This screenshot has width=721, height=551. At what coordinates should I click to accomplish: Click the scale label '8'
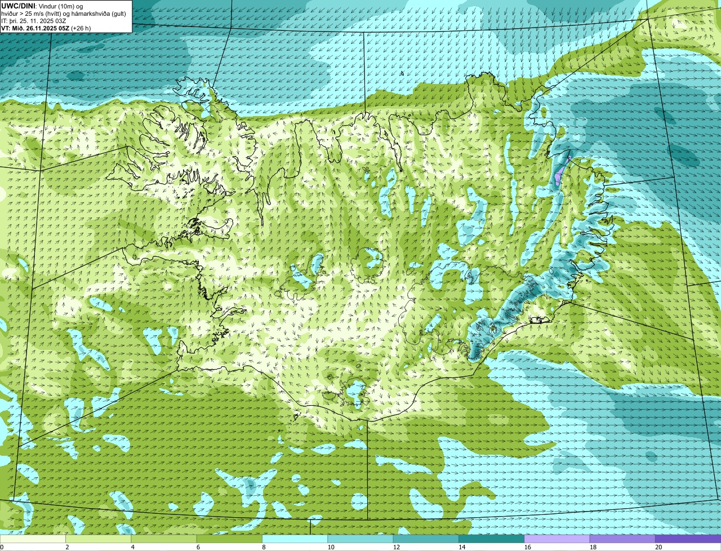[x=264, y=547]
